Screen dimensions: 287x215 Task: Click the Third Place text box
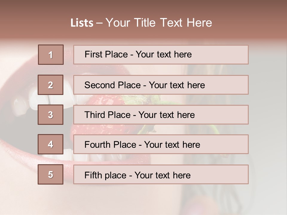point(161,115)
